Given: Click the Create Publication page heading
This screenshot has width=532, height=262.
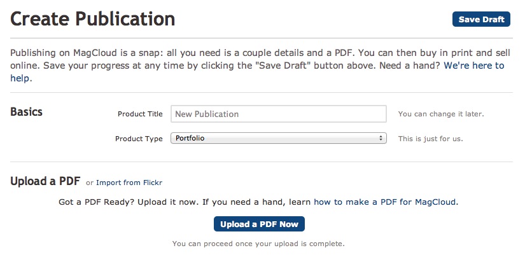Looking at the screenshot, I should point(93,19).
